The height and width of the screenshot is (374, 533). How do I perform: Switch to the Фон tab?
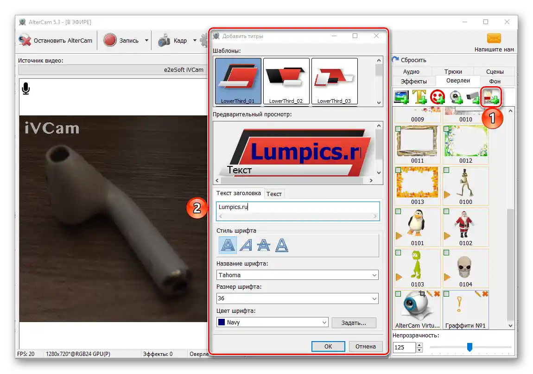click(x=495, y=81)
